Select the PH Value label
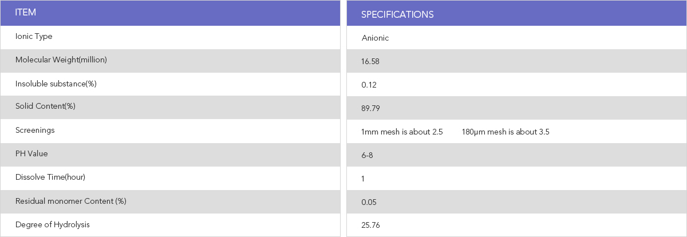This screenshot has width=687, height=237. 31,153
